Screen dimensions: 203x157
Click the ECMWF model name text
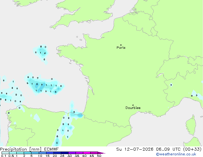(x=52, y=149)
